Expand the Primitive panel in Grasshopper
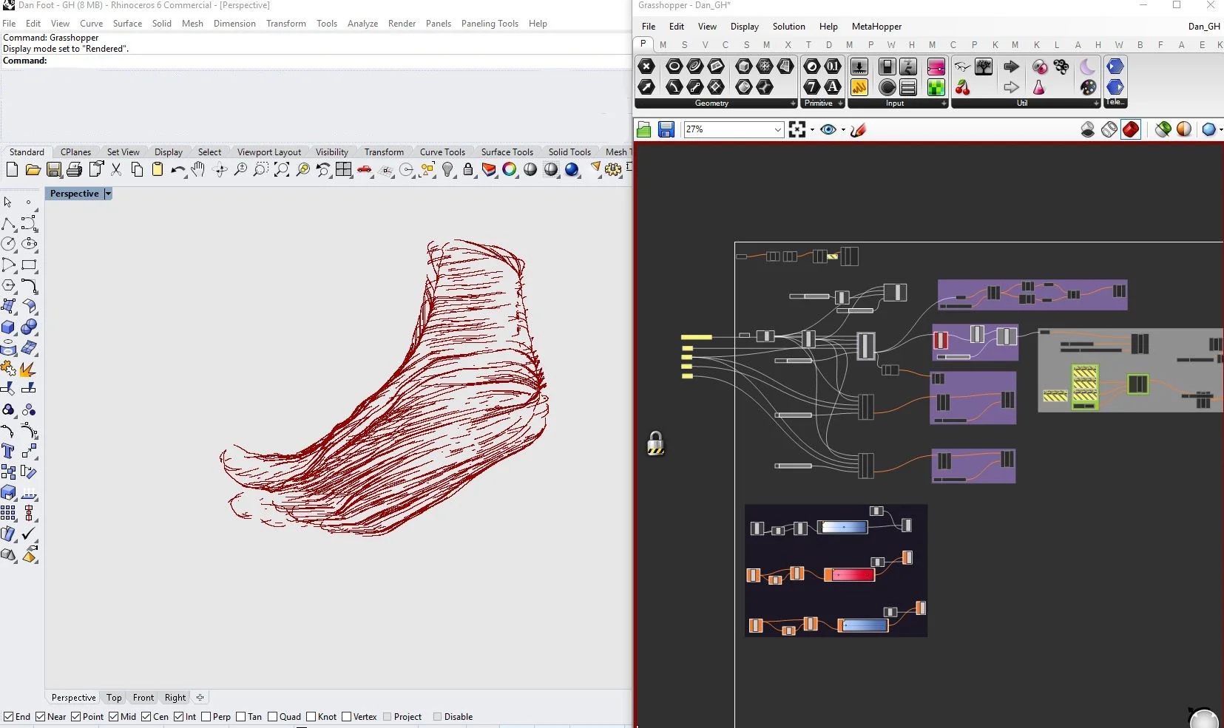 tap(841, 103)
